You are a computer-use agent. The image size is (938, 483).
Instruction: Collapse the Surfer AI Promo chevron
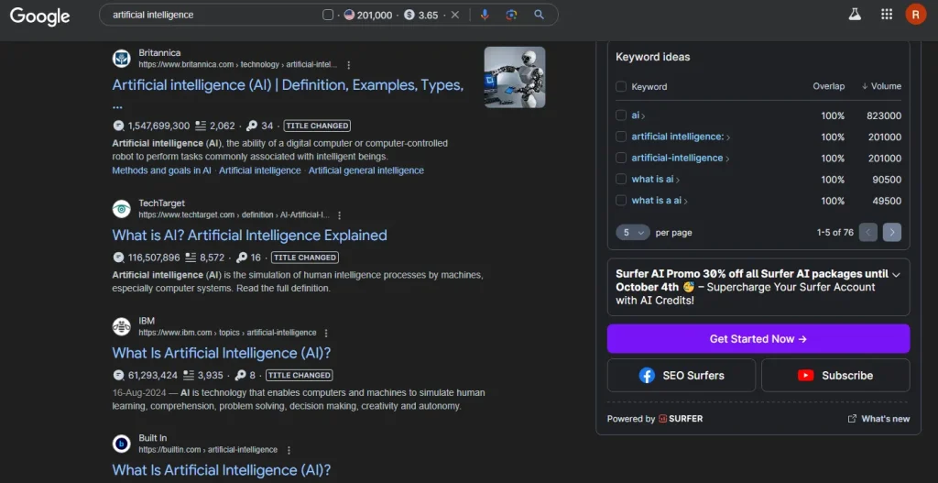click(x=896, y=275)
